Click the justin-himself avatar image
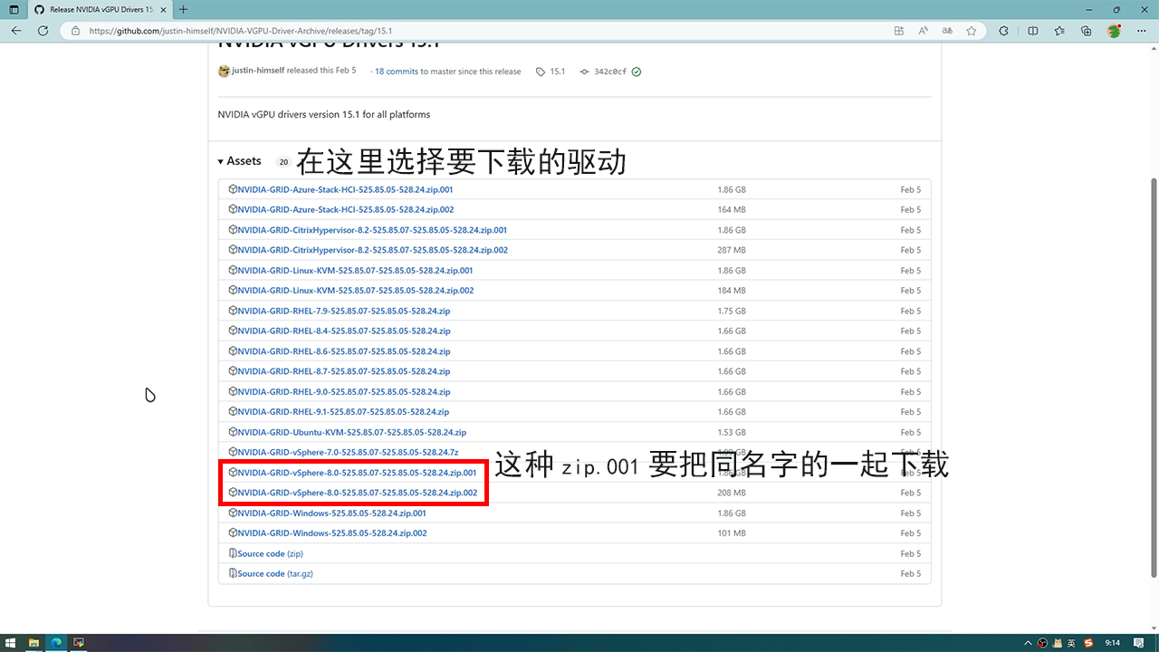 pos(224,71)
